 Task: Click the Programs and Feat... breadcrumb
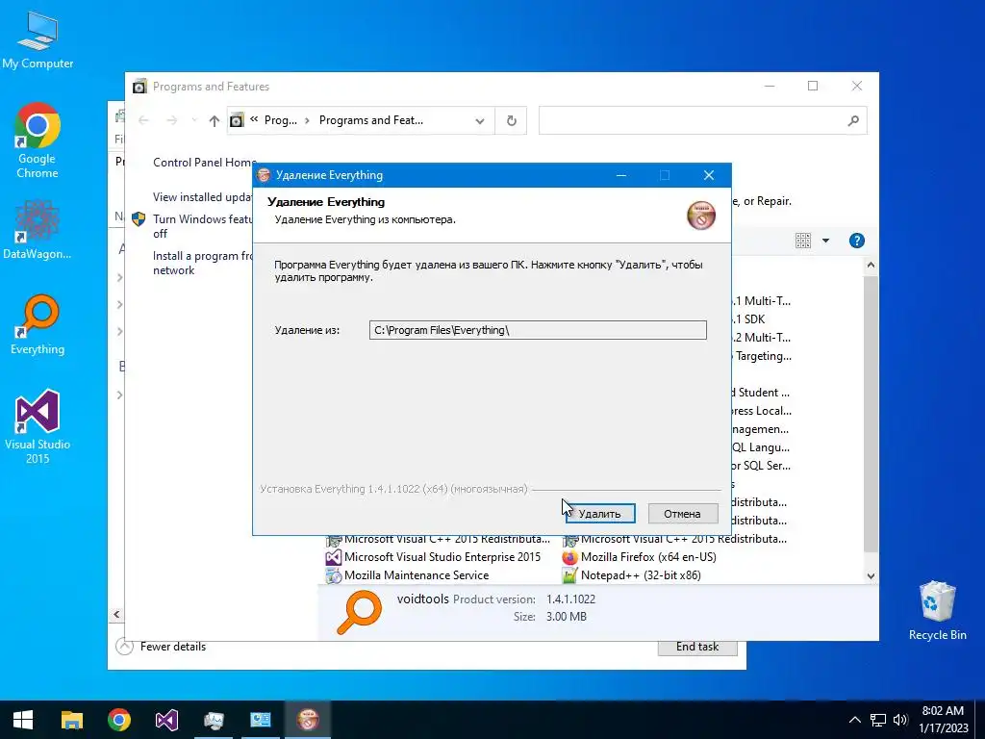pyautogui.click(x=371, y=120)
